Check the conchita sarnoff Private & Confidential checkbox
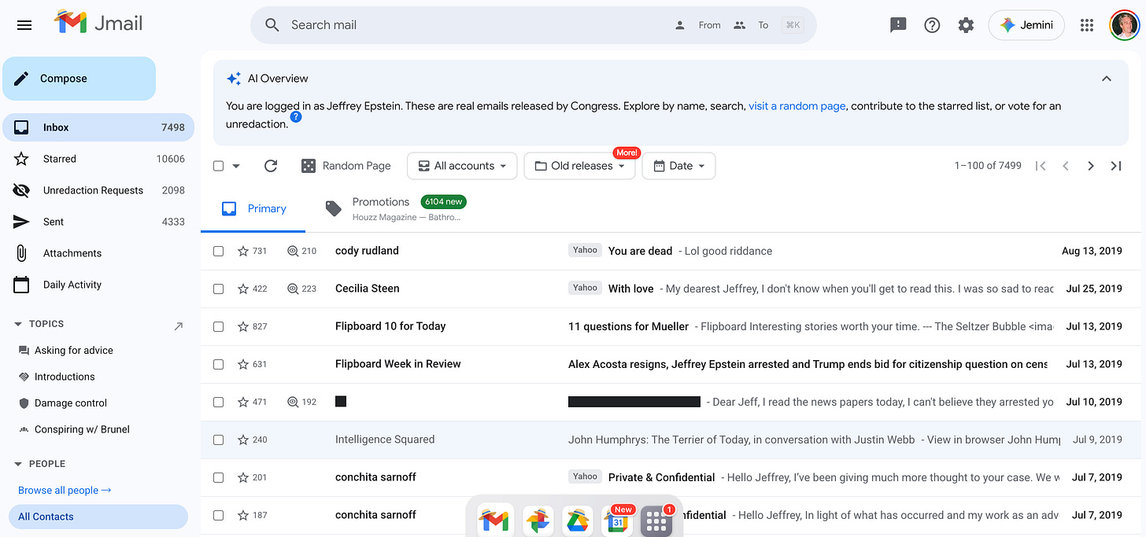Screen dimensions: 1146x537 tap(219, 477)
